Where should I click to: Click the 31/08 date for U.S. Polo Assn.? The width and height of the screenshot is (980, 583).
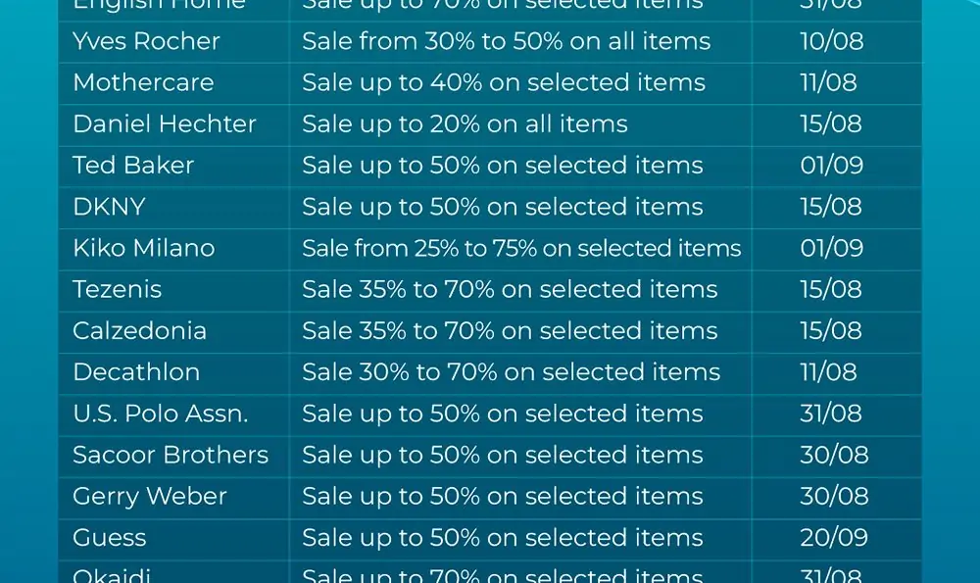[831, 413]
